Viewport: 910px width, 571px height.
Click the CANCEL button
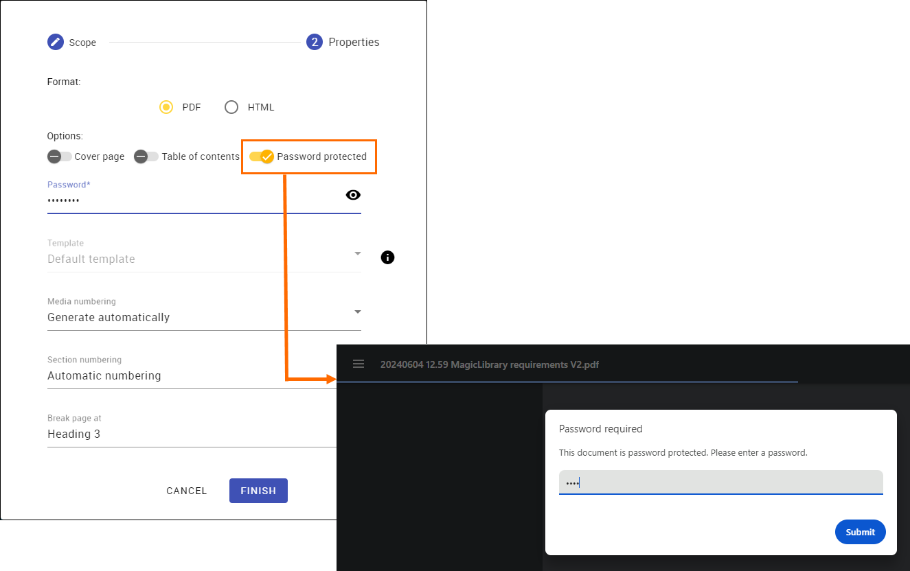tap(186, 491)
